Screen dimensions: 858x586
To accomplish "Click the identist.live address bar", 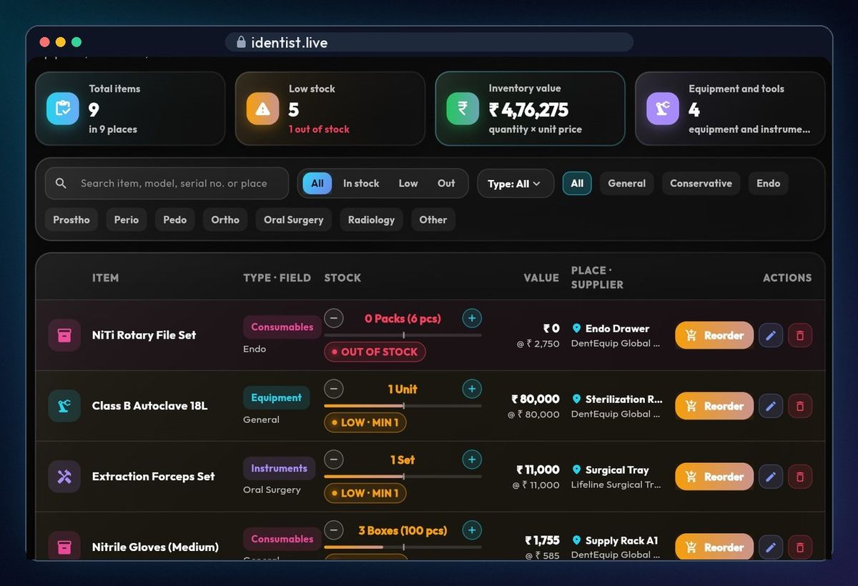I will click(x=429, y=42).
